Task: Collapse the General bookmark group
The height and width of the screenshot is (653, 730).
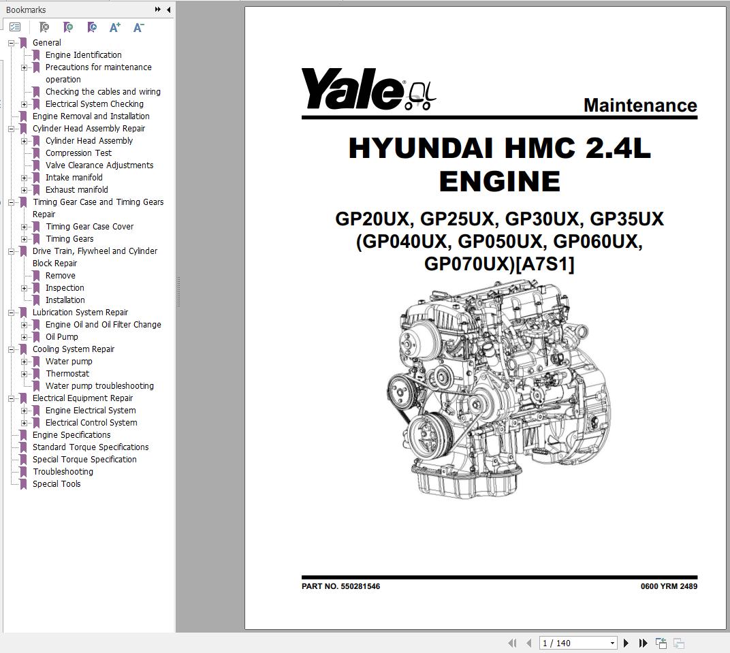Action: pos(11,43)
